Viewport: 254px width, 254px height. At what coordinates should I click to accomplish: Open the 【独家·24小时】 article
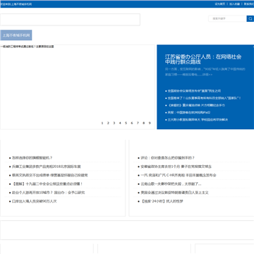162,201
